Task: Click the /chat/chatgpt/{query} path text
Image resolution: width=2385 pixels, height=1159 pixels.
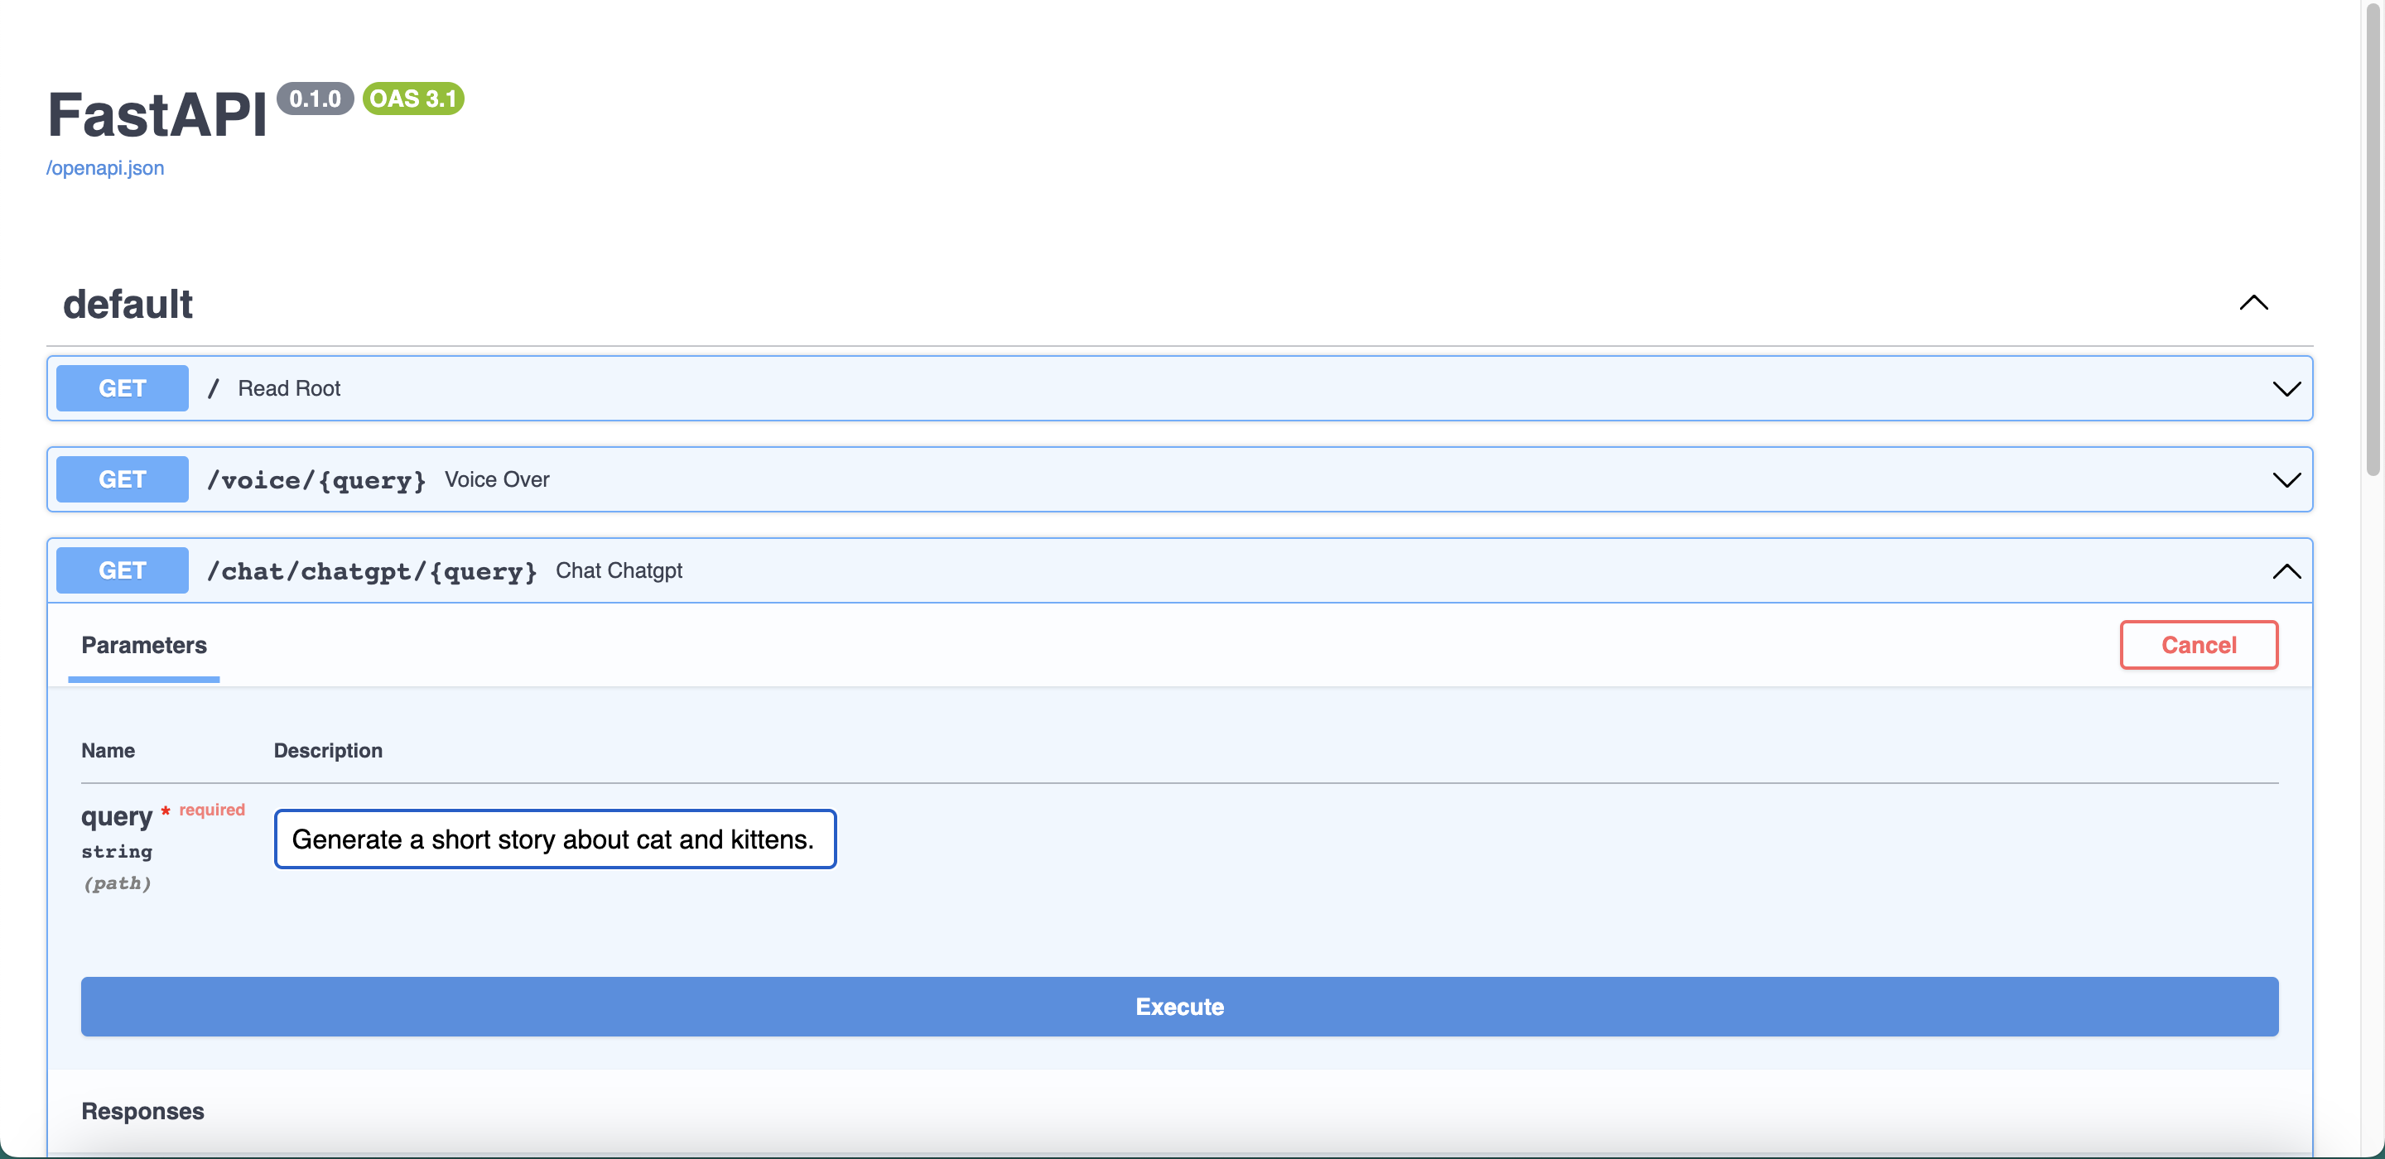Action: [x=371, y=570]
